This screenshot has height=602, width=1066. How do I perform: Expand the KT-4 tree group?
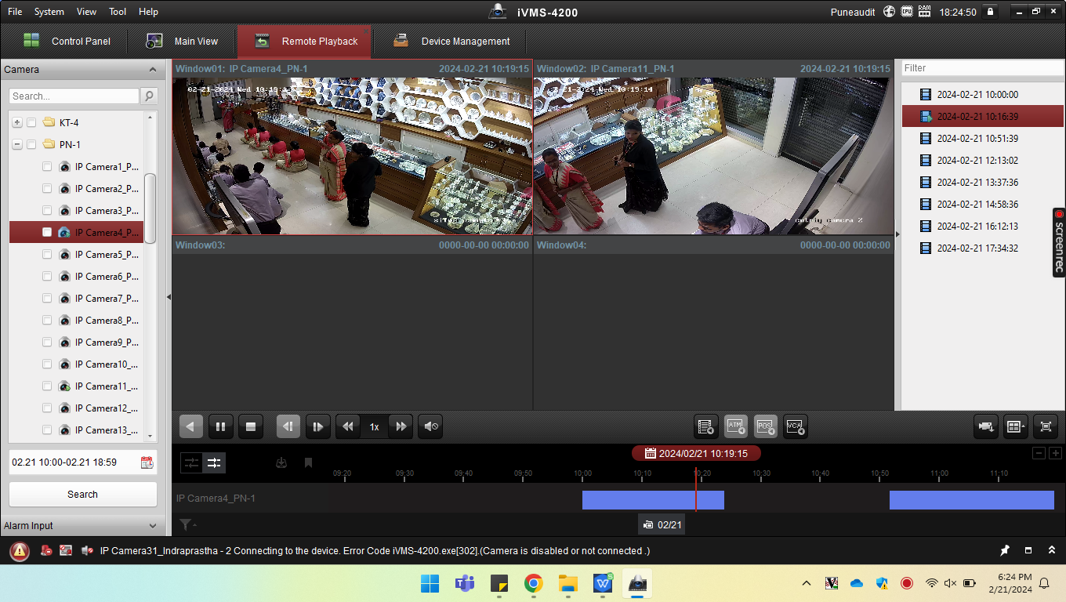17,122
